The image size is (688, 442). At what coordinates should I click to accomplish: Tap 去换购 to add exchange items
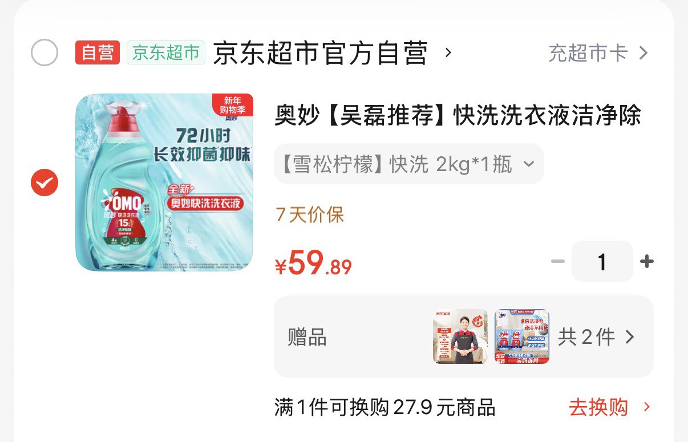click(609, 407)
